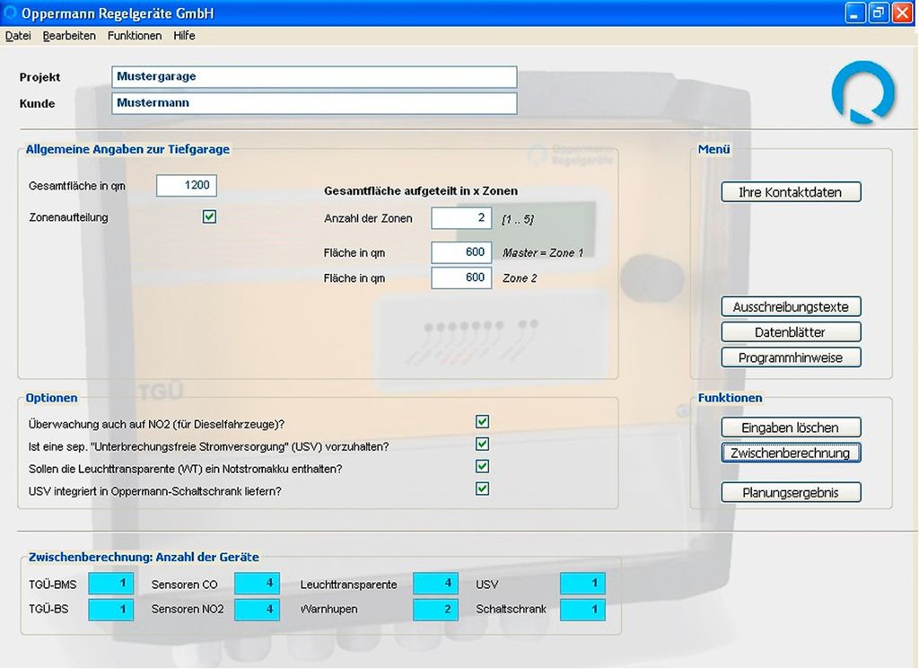
Task: Click the Leuchttransparente count value
Action: point(435,584)
